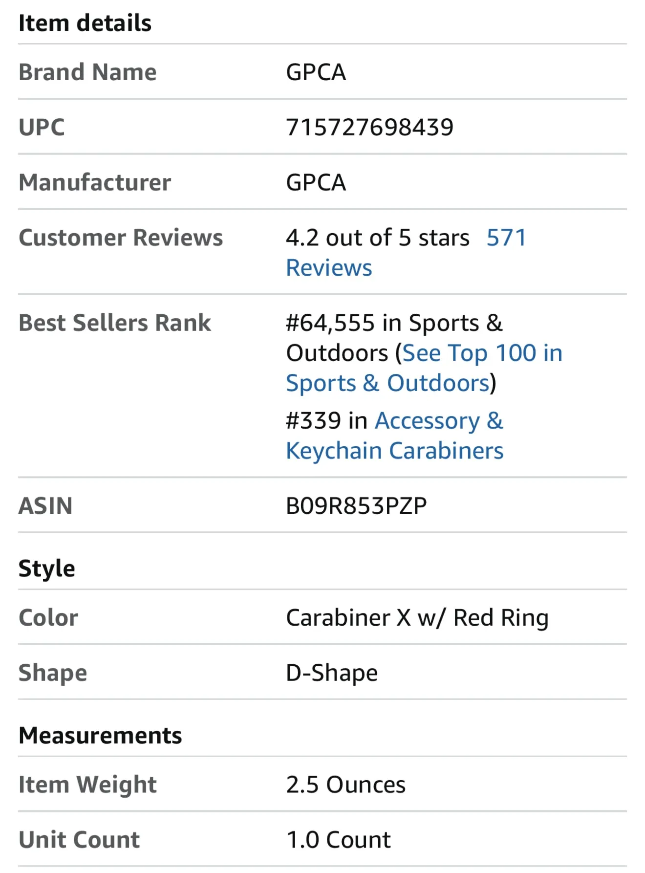
Task: Click the 1.0 Count unit value
Action: [x=339, y=840]
